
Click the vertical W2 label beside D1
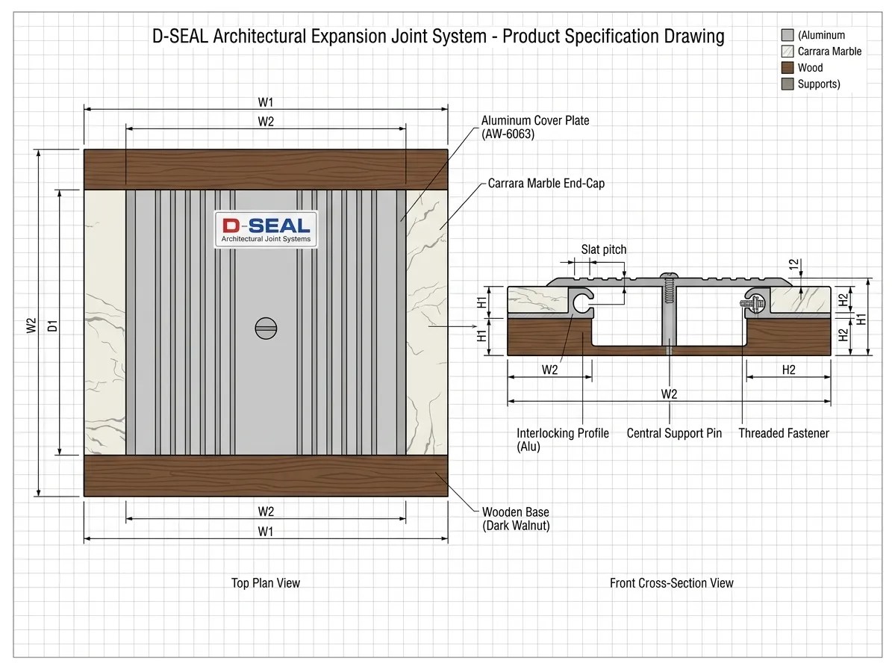click(x=31, y=326)
